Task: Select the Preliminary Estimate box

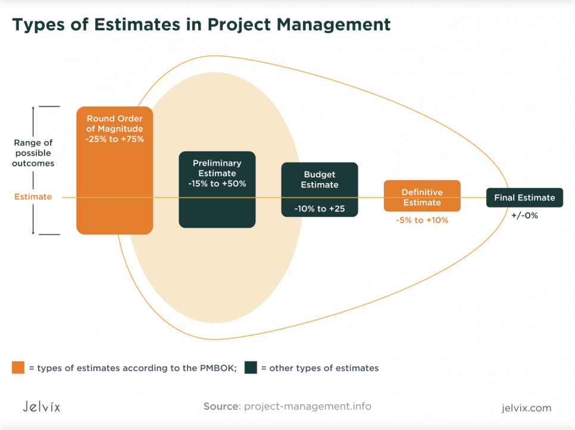Action: pos(217,189)
